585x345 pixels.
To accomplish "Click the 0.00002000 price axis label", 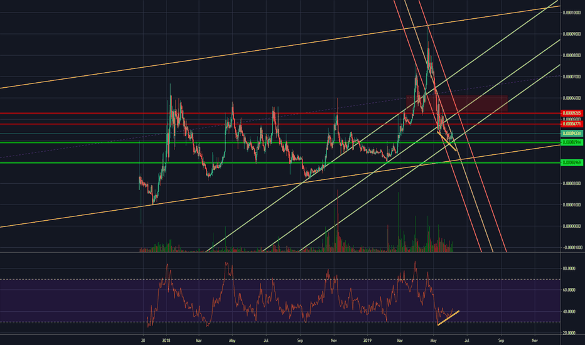I will (572, 183).
